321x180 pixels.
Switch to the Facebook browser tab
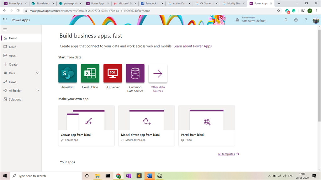[x=152, y=3]
